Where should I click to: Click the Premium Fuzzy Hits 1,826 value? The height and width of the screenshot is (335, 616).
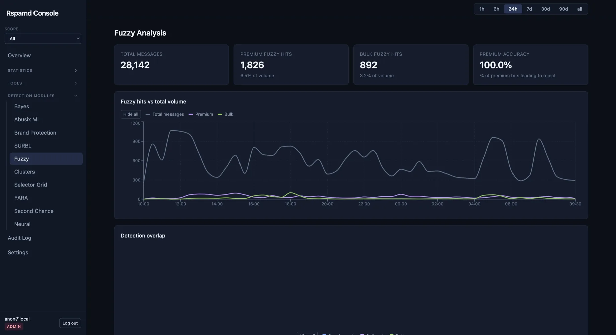click(x=252, y=65)
